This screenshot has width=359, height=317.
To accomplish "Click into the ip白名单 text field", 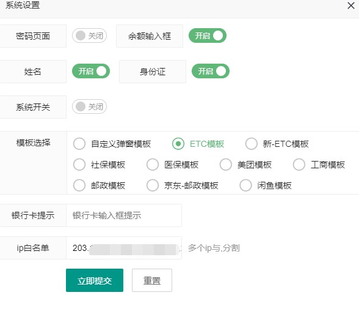I will 124,248.
